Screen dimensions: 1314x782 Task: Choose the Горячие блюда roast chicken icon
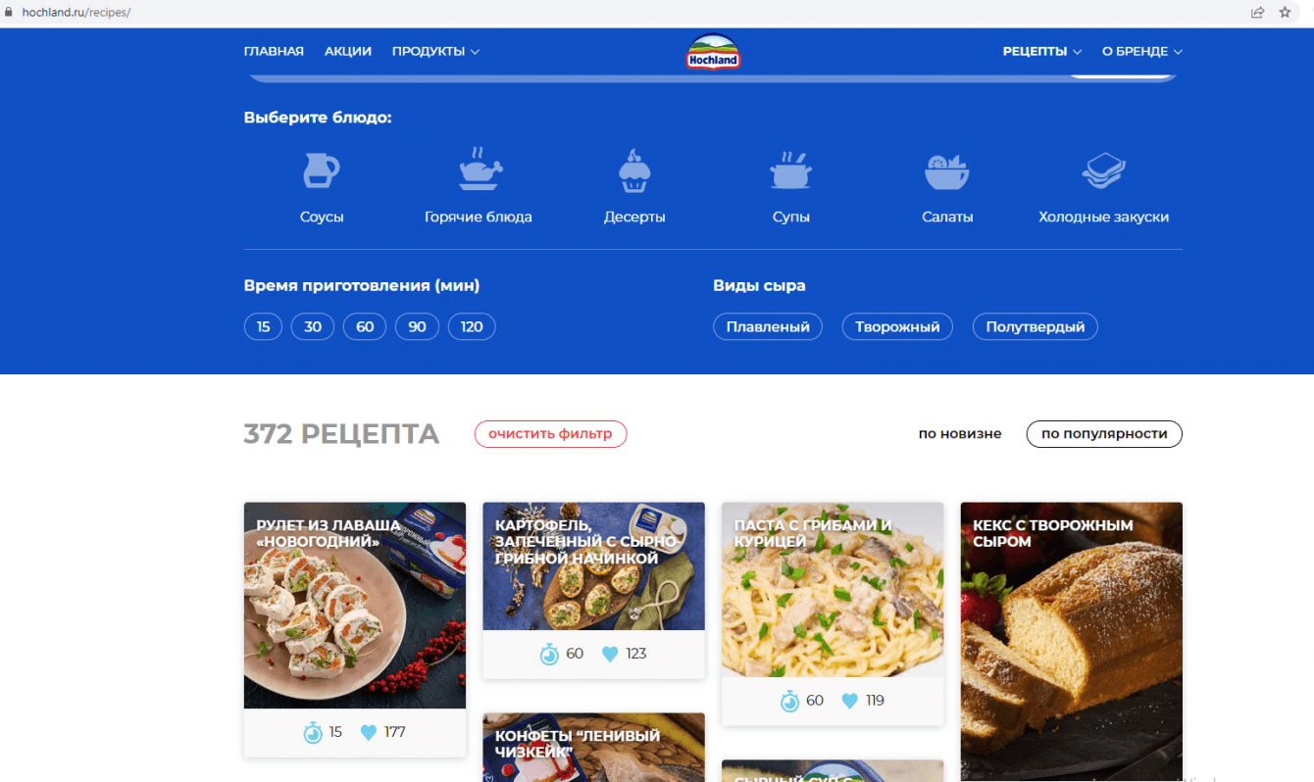(480, 170)
